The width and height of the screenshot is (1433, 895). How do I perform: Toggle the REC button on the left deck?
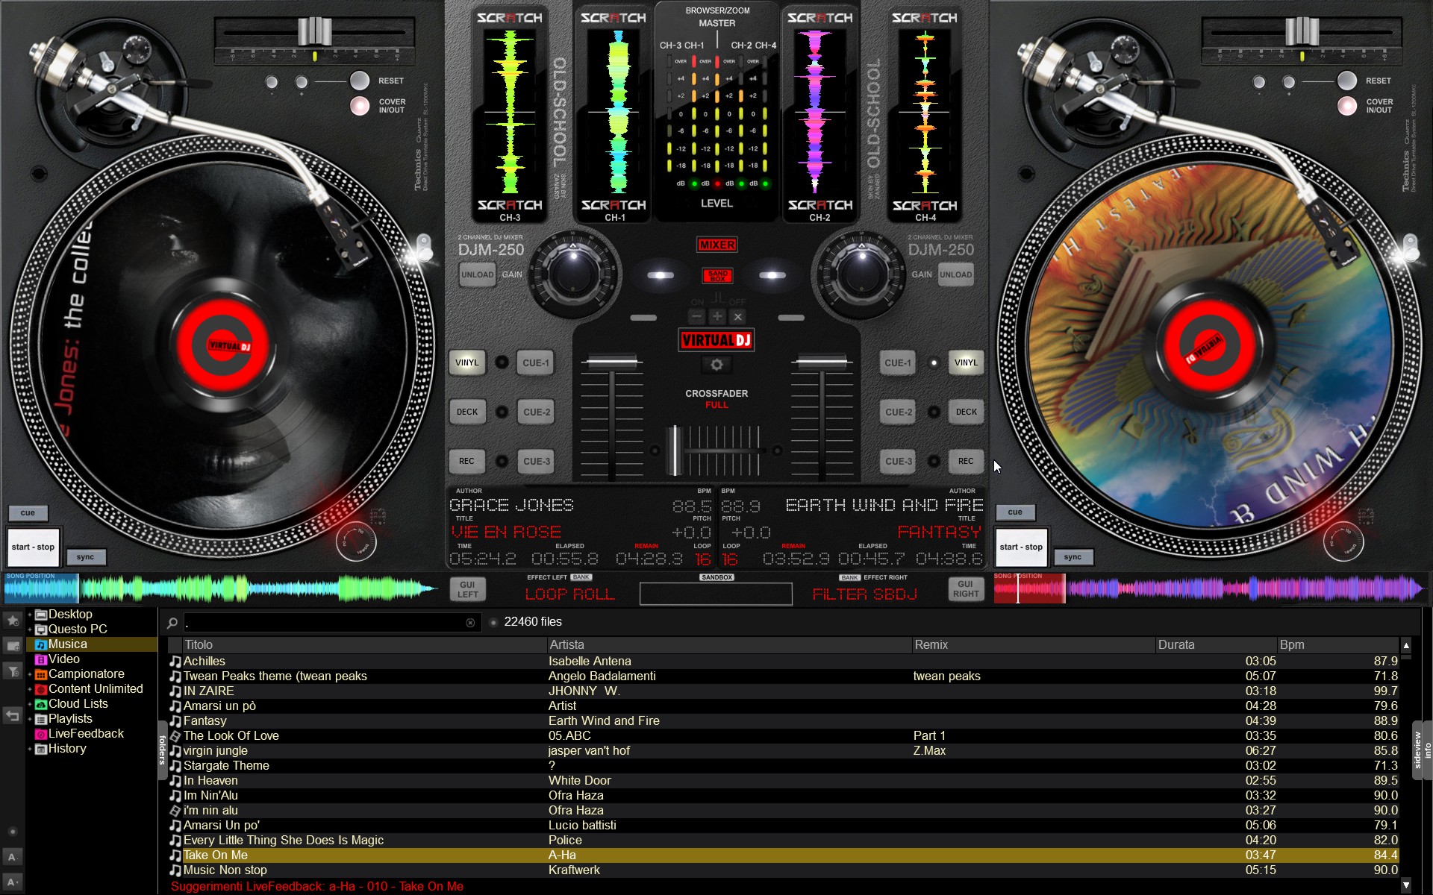(x=469, y=461)
